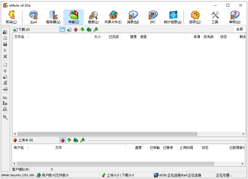Open the Kad network page
Image resolution: width=248 pixels, height=179 pixels.
33,17
